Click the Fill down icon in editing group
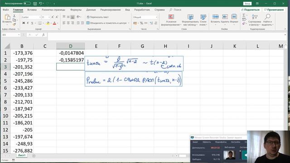The width and height of the screenshot is (290, 163). [244, 19]
